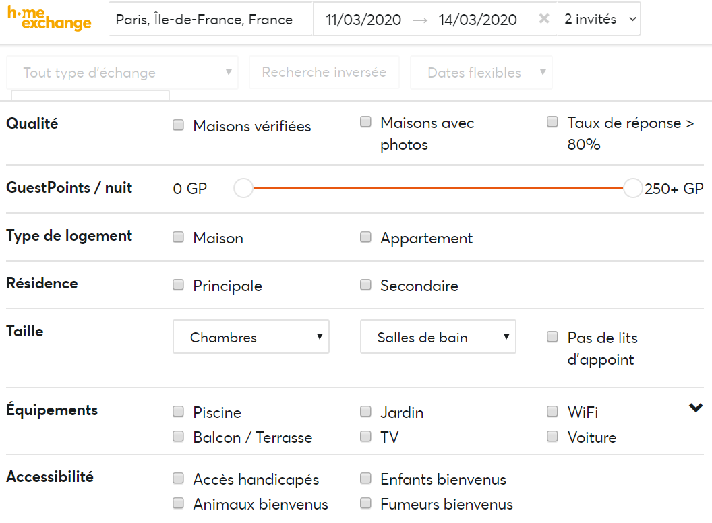Enable the Piscine amenity filter

(x=178, y=411)
